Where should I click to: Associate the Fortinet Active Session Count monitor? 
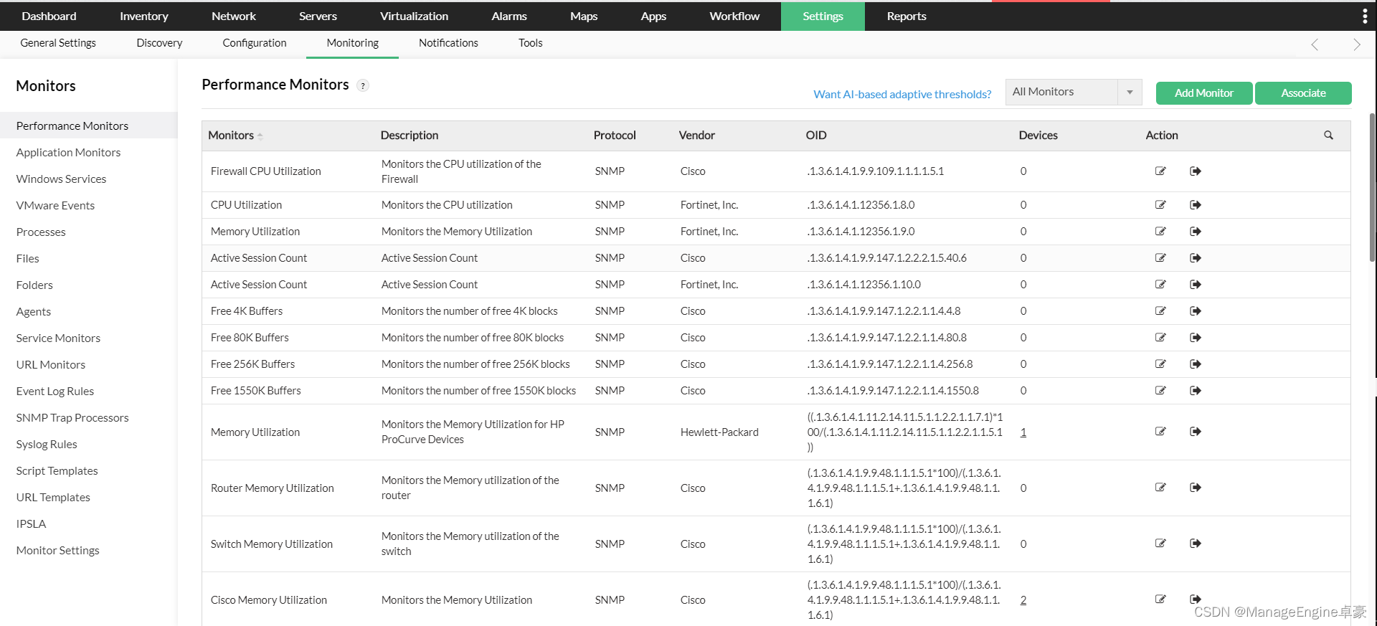click(1196, 284)
